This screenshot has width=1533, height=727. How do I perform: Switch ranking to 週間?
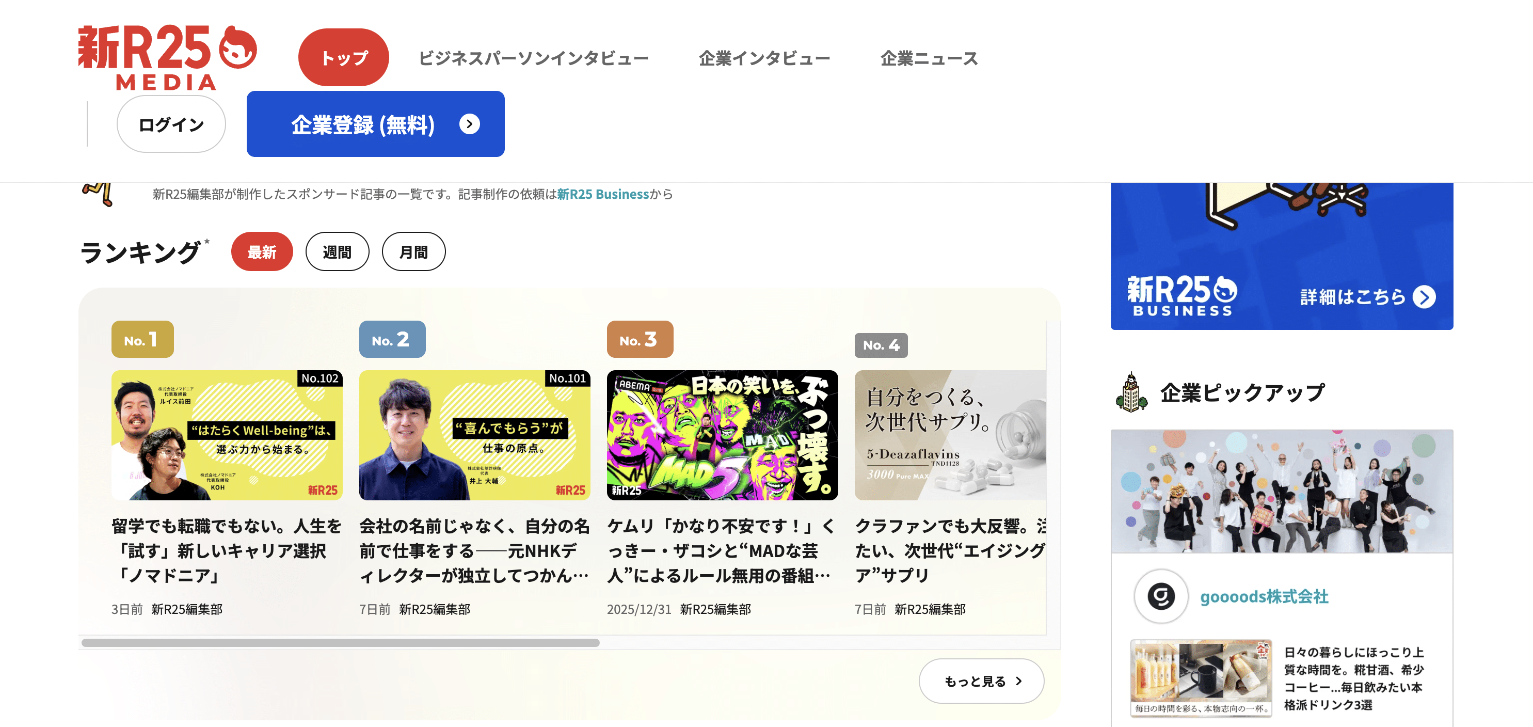[337, 252]
